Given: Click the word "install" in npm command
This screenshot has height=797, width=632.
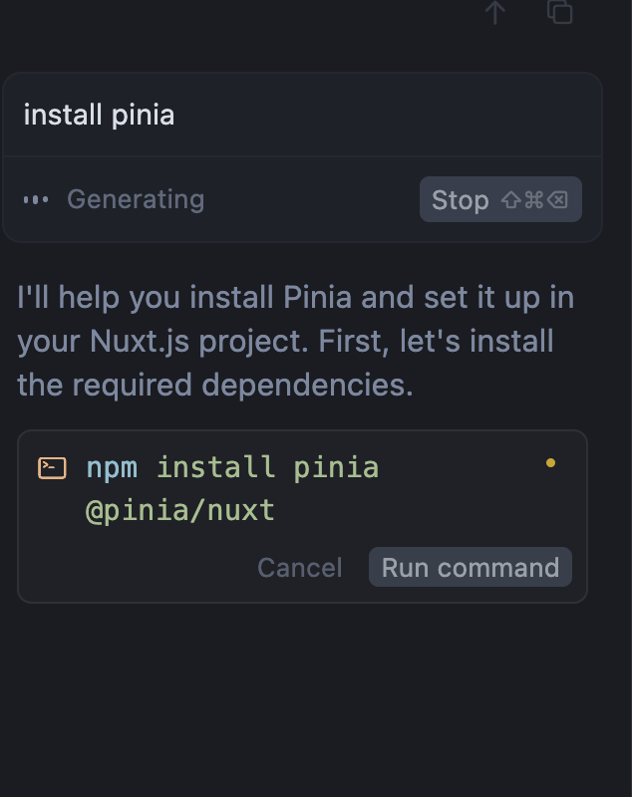Looking at the screenshot, I should (215, 467).
